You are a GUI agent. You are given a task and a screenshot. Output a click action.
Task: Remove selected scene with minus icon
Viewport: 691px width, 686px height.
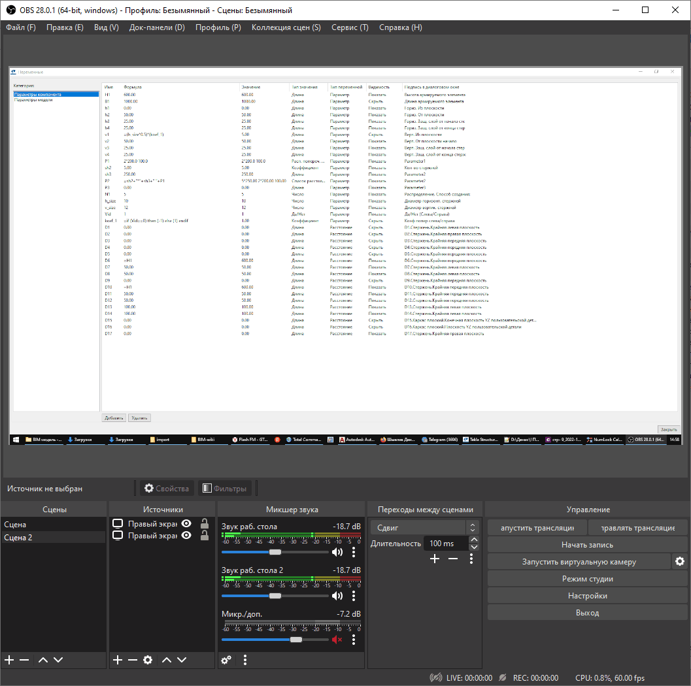(x=24, y=660)
